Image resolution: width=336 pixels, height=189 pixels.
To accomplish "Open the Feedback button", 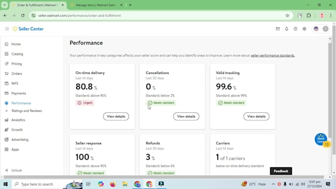I will tap(281, 171).
